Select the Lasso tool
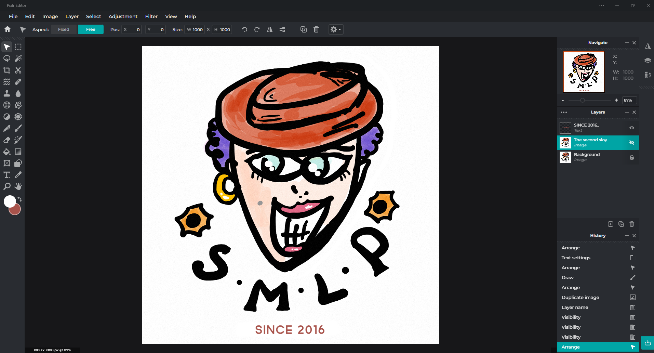654x353 pixels. (7, 58)
